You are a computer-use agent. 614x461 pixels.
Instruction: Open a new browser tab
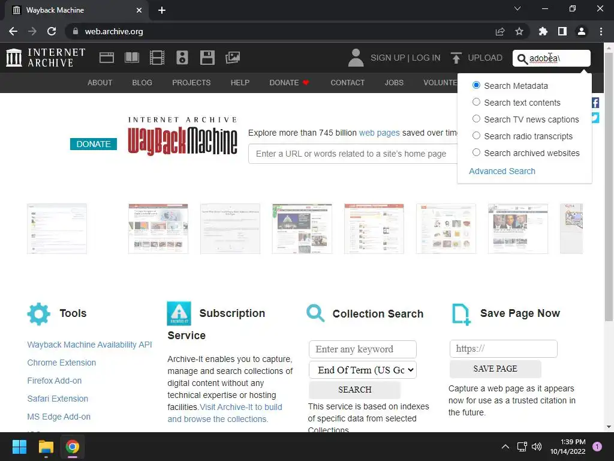click(x=162, y=10)
